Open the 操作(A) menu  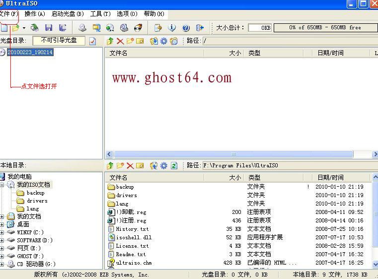[x=35, y=14]
